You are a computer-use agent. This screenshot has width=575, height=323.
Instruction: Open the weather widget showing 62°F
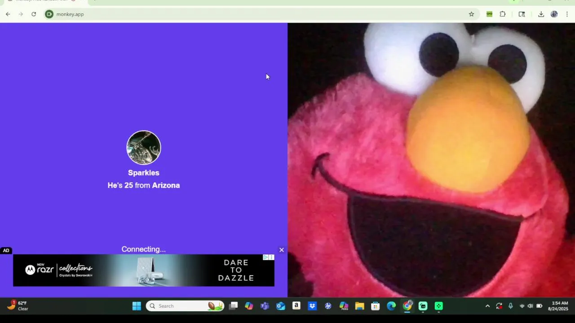(x=18, y=306)
